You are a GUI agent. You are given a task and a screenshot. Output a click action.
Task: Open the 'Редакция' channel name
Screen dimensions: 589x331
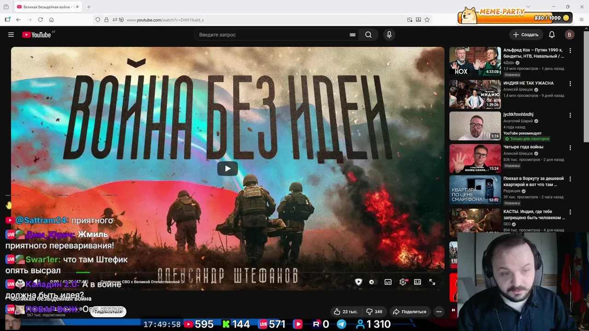pyautogui.click(x=512, y=191)
